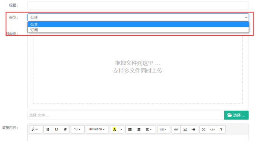Open the magic wand style dropdown
Image resolution: width=255 pixels, height=145 pixels.
[35, 129]
